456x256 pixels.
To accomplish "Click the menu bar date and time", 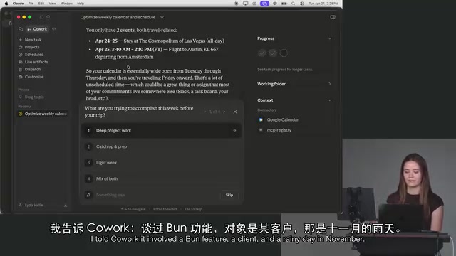I will 323,4.
